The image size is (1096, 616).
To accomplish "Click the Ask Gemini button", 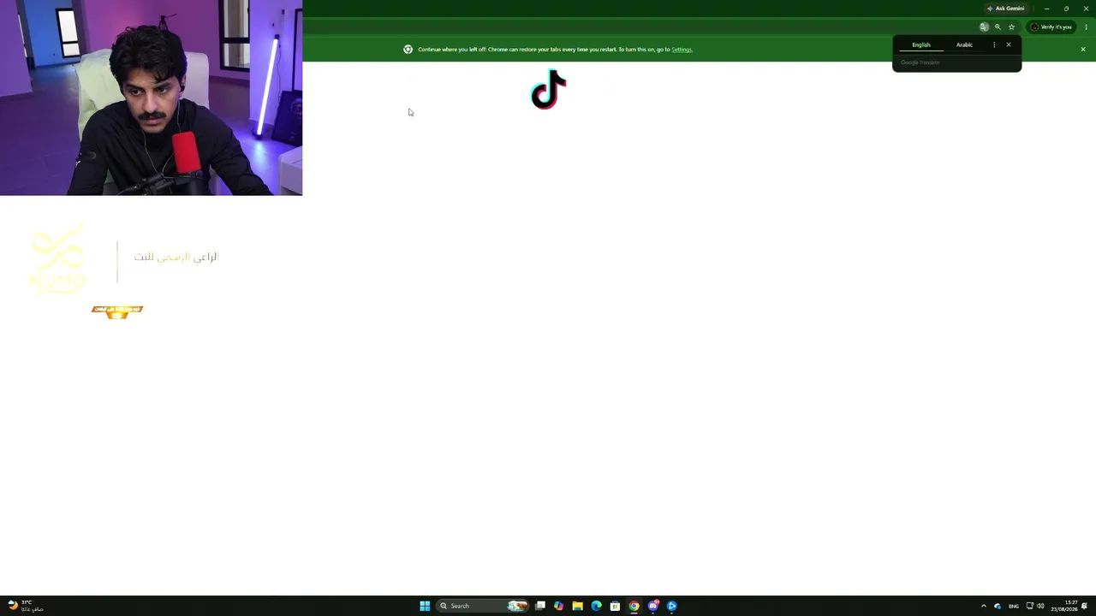I will (x=1005, y=9).
